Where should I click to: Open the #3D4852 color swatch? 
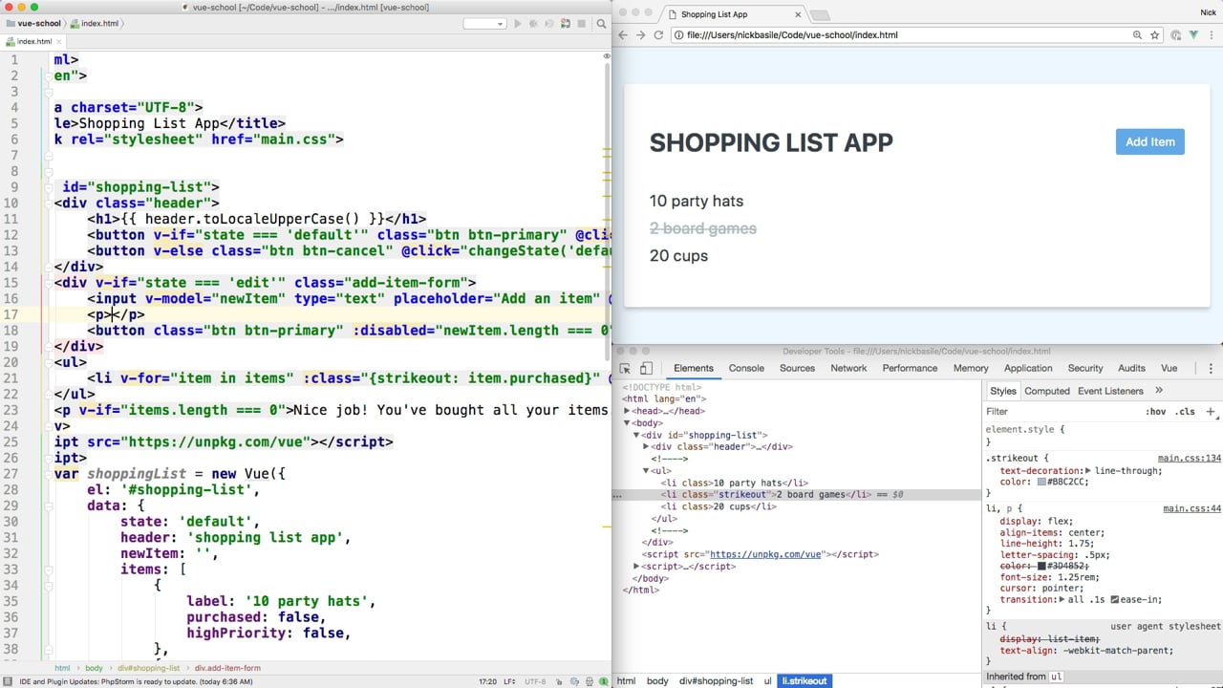point(1041,567)
